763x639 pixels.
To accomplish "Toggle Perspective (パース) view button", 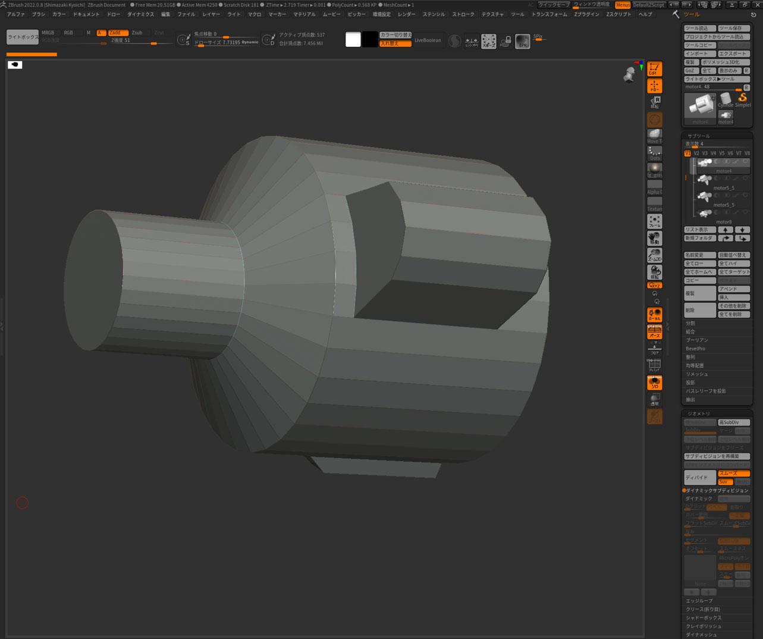I will 654,332.
